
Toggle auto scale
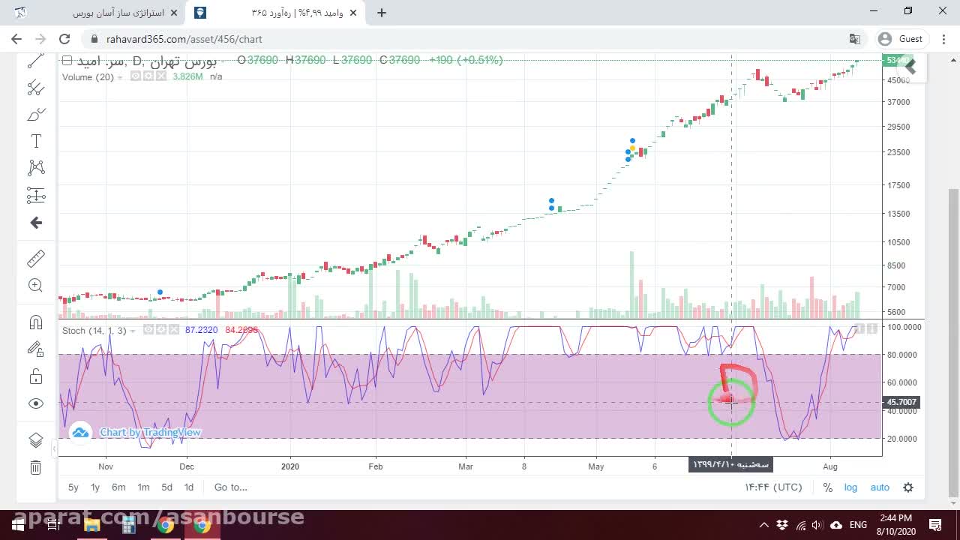880,487
